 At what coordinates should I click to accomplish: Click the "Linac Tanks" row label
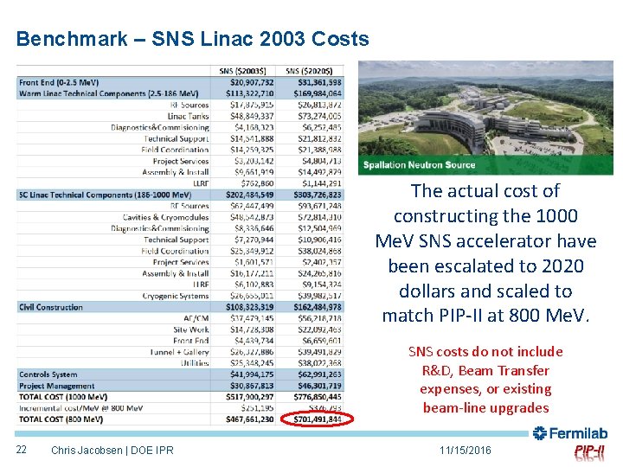[188, 117]
